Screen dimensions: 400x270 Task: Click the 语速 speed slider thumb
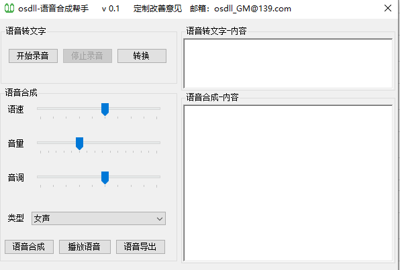pos(105,109)
